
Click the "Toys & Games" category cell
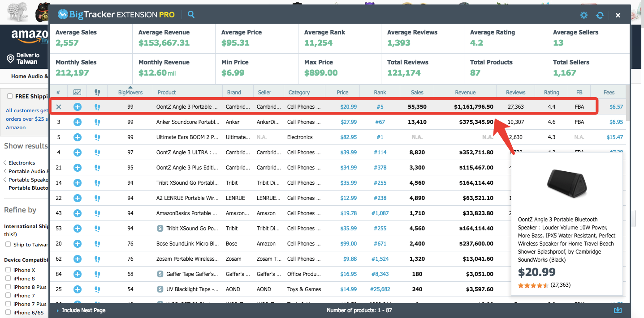(304, 289)
